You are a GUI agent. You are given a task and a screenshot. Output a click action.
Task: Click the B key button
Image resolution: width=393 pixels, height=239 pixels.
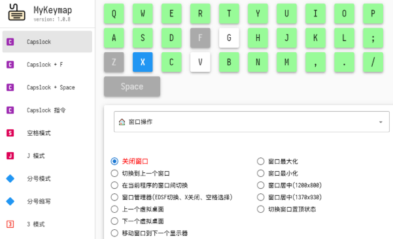click(229, 62)
